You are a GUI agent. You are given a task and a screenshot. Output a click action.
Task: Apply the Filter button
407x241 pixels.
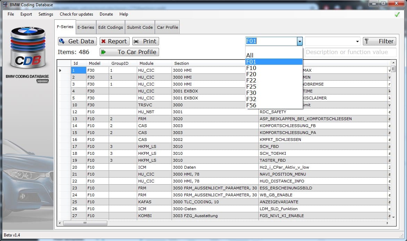pos(380,41)
